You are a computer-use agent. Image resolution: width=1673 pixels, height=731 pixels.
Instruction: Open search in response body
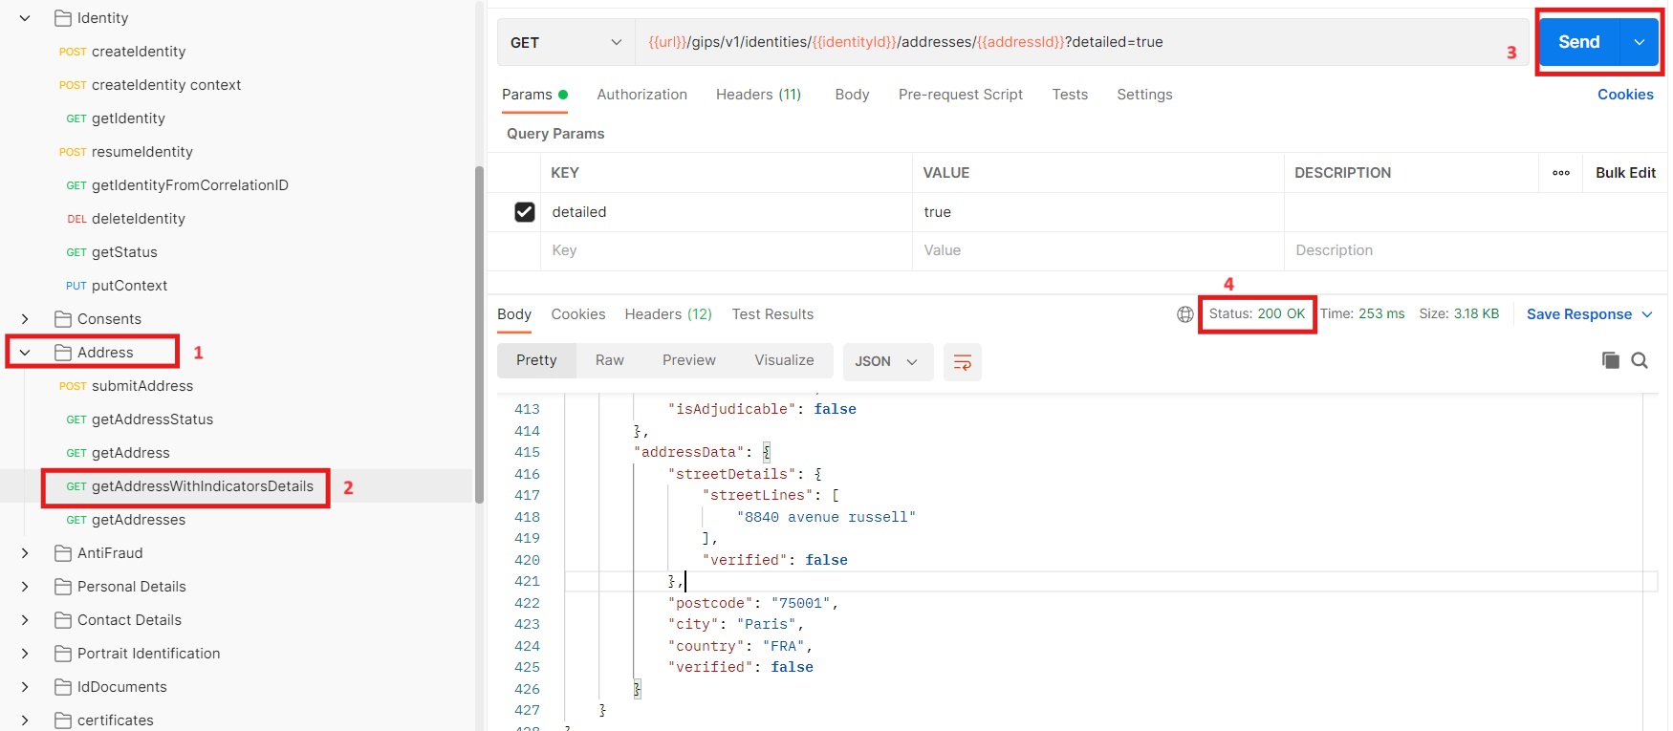click(1640, 360)
